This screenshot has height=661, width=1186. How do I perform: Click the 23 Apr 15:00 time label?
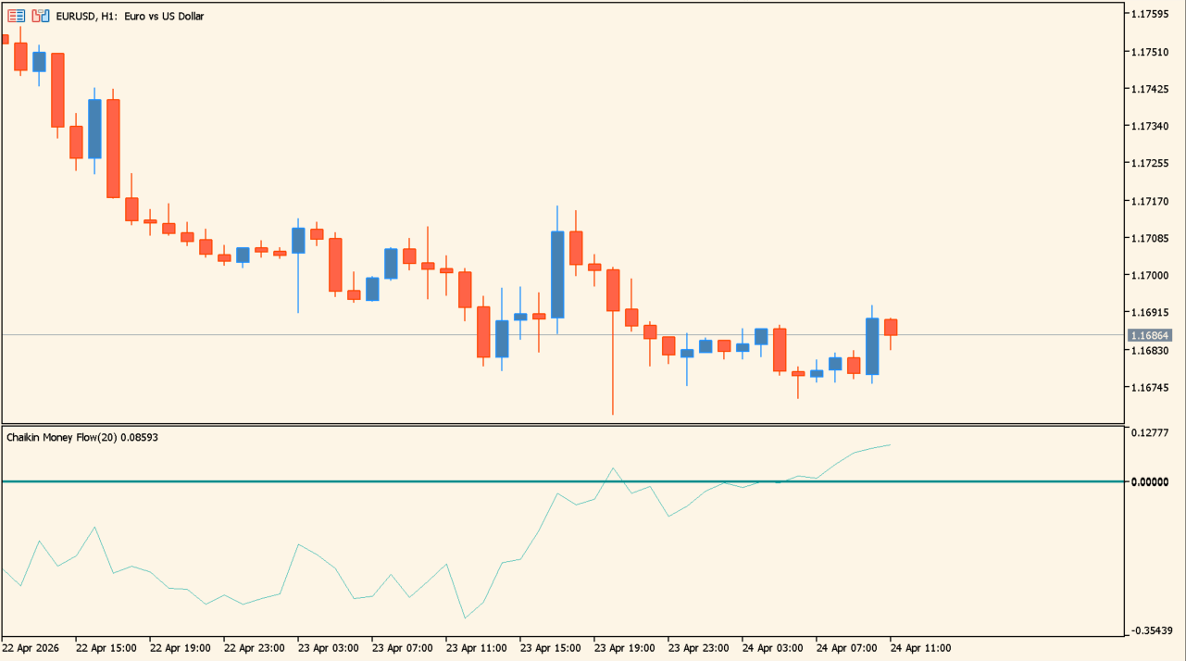click(551, 648)
